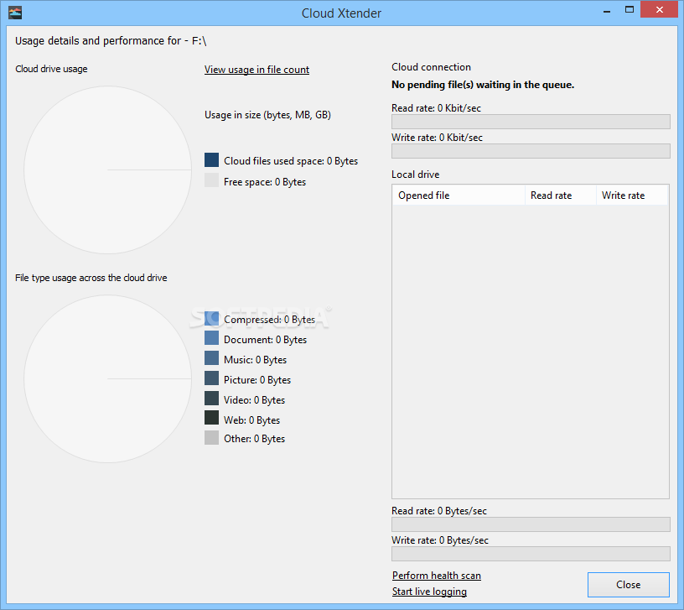Click 'Read rate: 0 Bytes/sec' label
The width and height of the screenshot is (684, 610).
pyautogui.click(x=439, y=511)
